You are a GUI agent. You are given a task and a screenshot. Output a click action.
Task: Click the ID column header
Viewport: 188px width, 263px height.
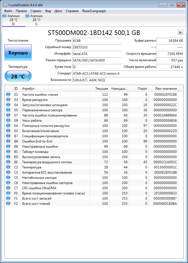(16, 89)
